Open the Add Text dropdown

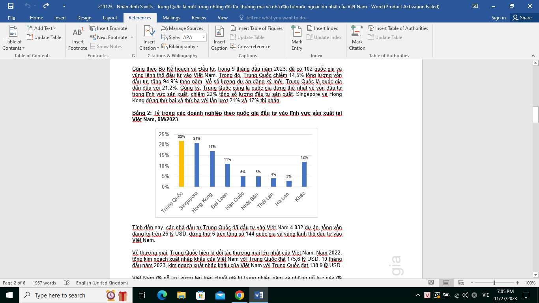pos(41,28)
